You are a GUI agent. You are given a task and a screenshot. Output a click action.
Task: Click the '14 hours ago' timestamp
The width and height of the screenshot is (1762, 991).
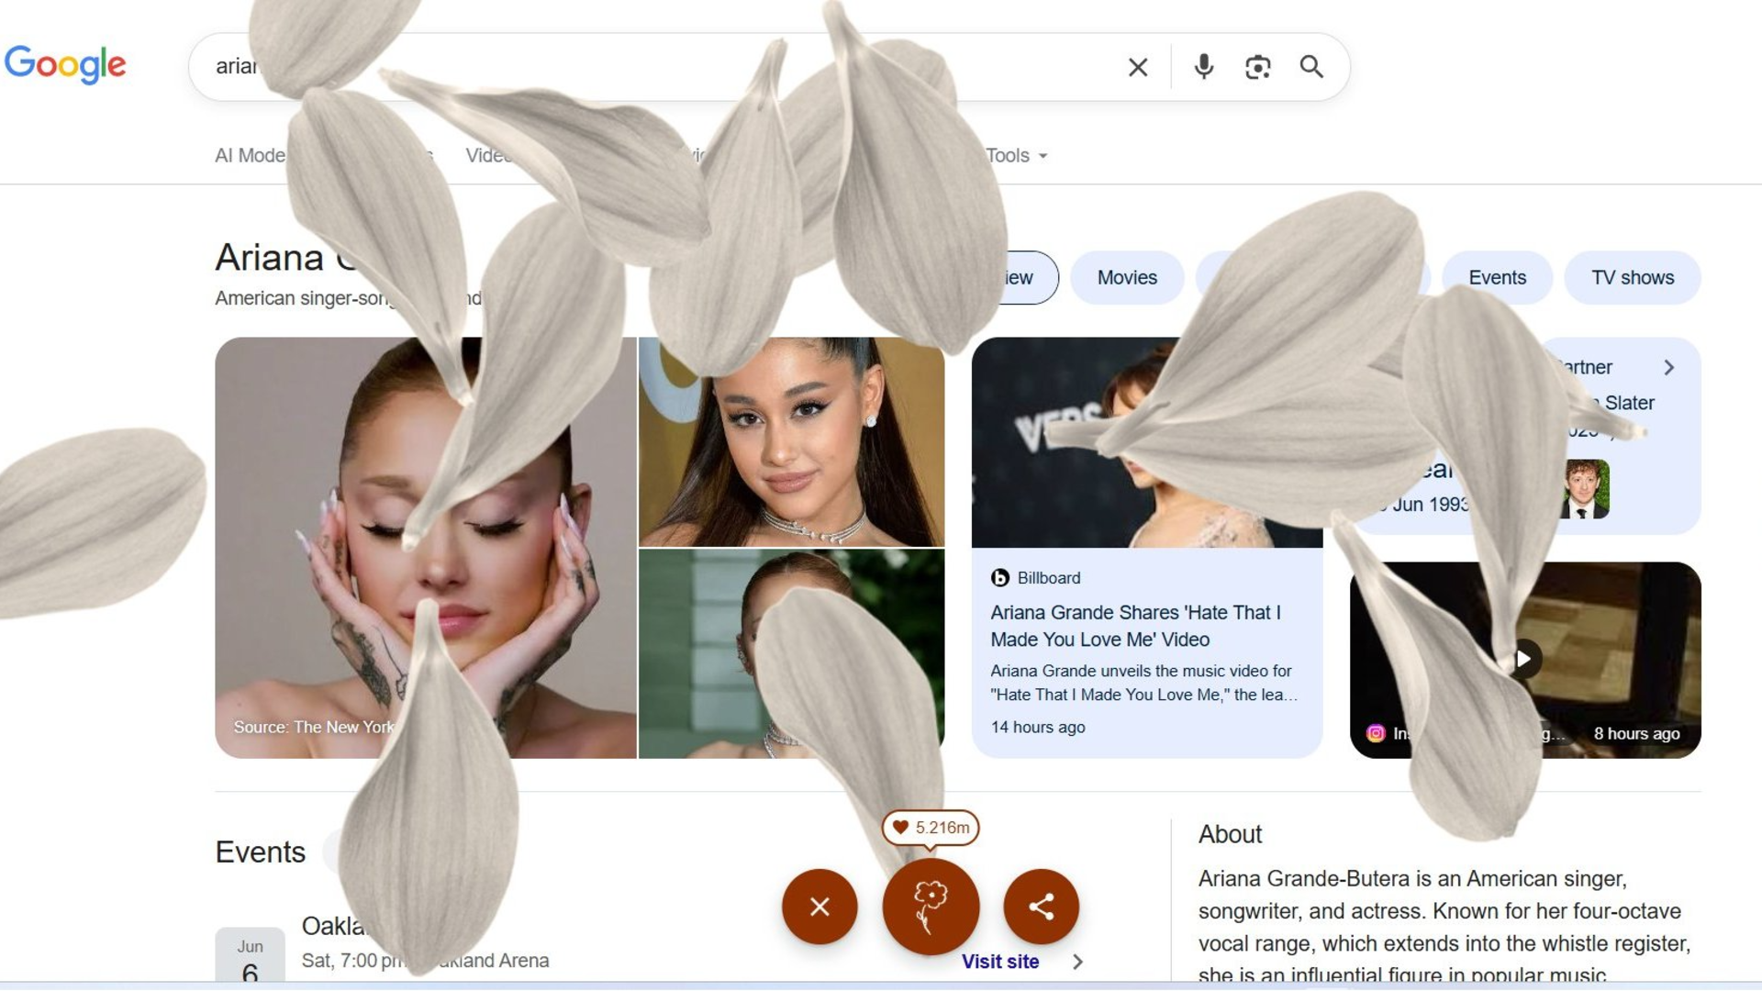[x=1038, y=727]
